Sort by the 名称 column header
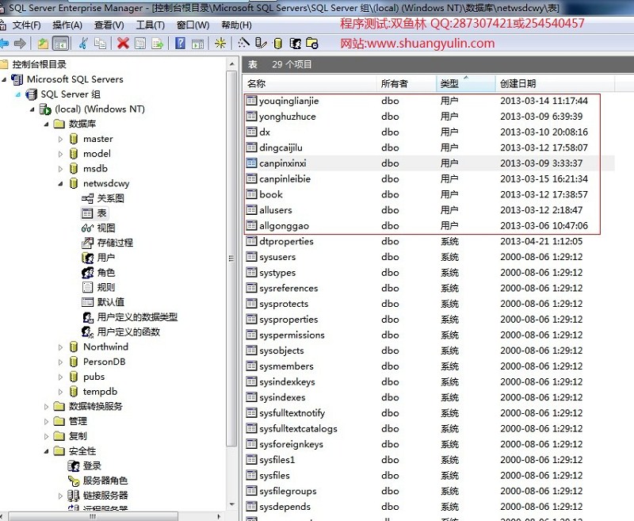This screenshot has height=521, width=634. click(310, 84)
